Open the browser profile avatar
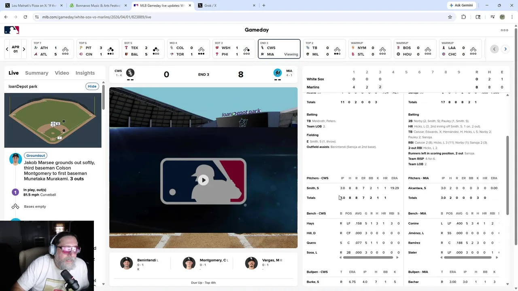This screenshot has width=518, height=291. pyautogui.click(x=502, y=17)
